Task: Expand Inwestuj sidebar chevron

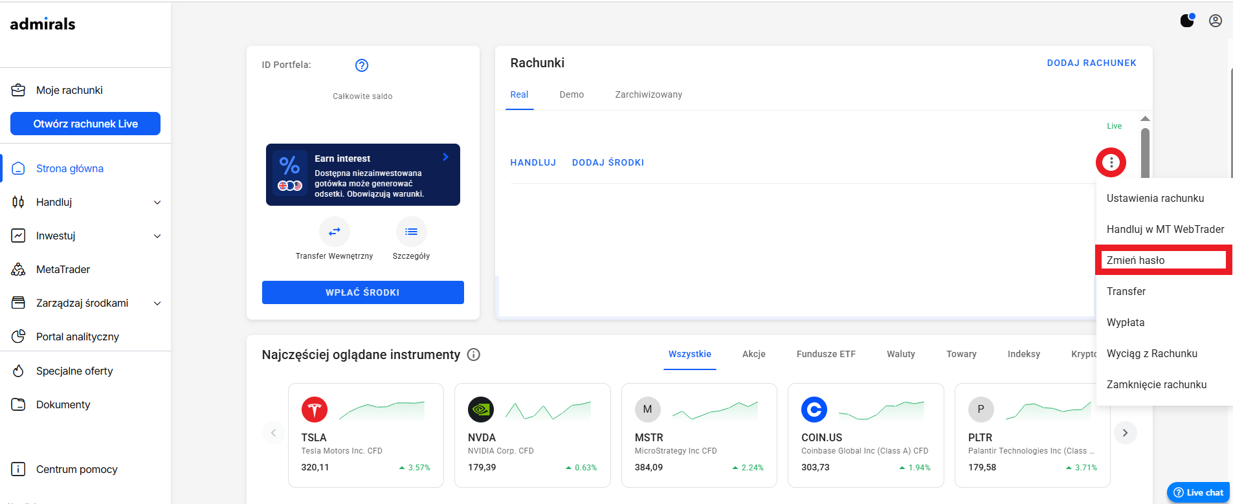Action: [x=157, y=236]
